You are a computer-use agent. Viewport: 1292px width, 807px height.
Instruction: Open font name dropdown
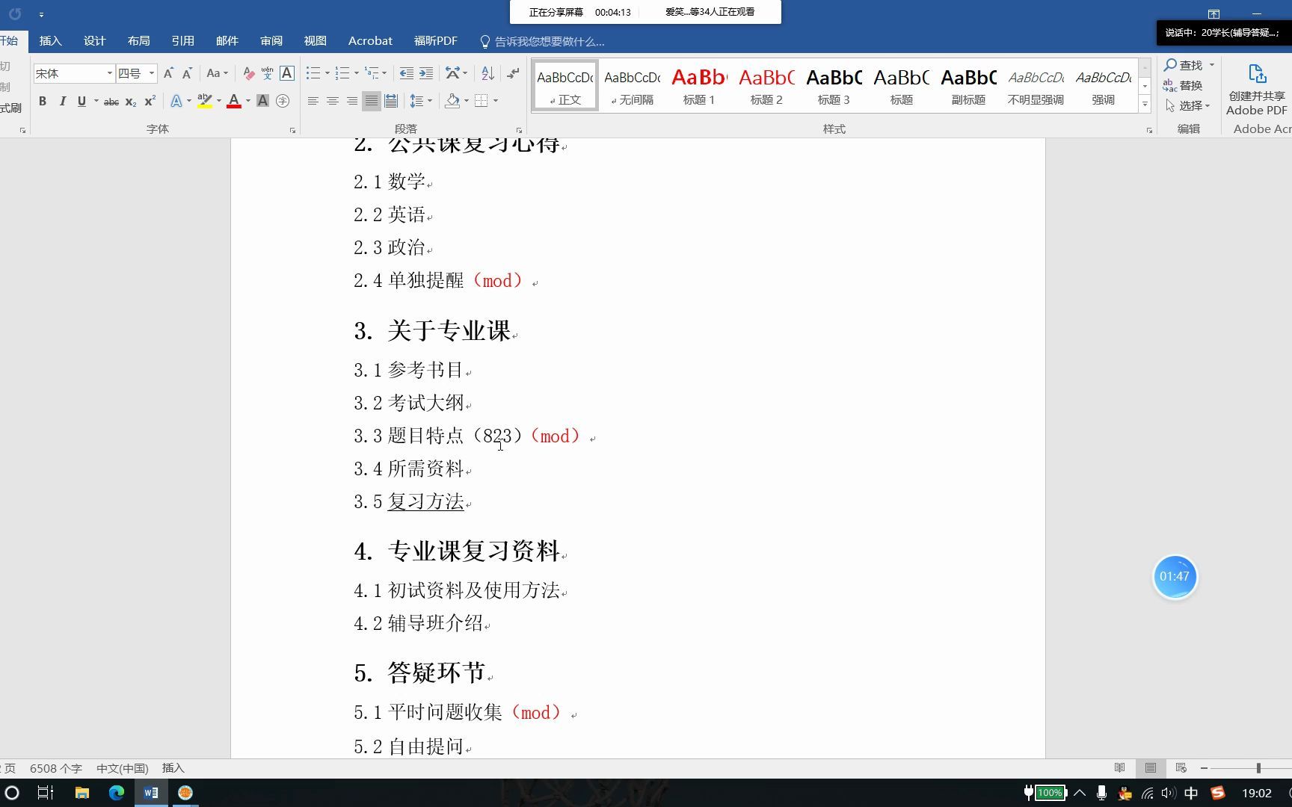109,73
